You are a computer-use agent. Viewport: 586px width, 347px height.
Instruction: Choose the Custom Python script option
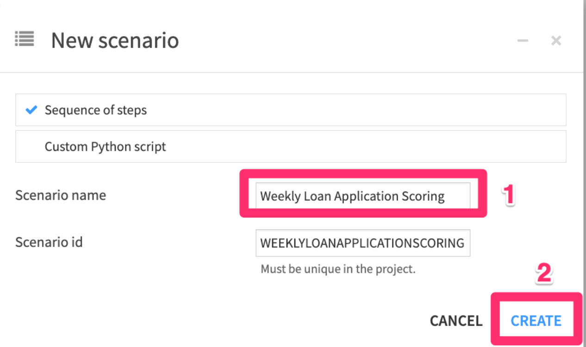105,147
